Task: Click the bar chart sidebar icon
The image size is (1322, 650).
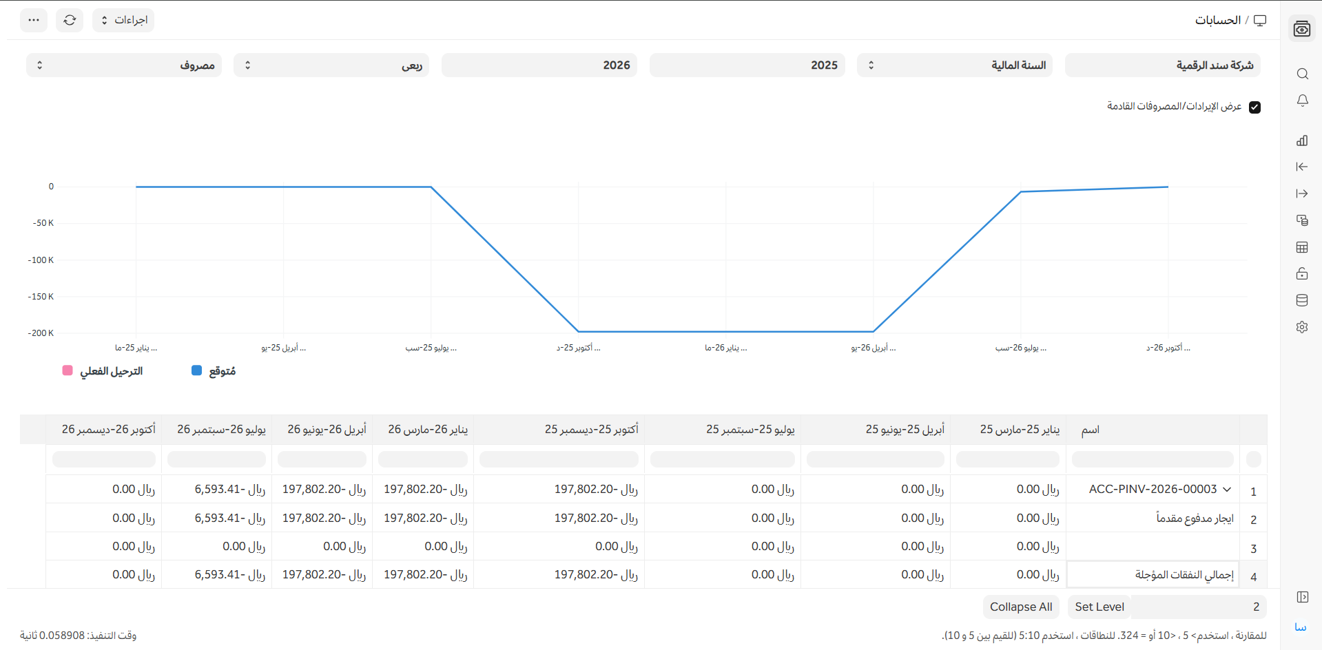Action: coord(1302,140)
